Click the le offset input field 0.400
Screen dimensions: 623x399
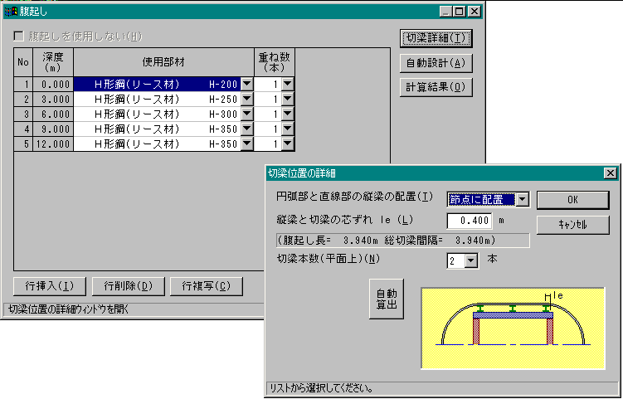(x=470, y=221)
